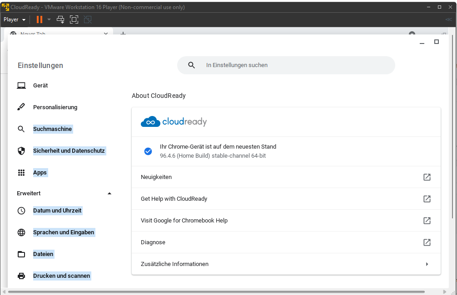
Task: Open Datum und Uhrzeit via the clock icon
Action: coord(21,211)
